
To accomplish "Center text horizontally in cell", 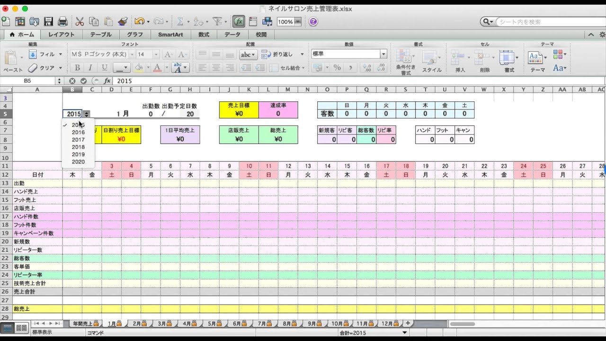I will (x=216, y=68).
